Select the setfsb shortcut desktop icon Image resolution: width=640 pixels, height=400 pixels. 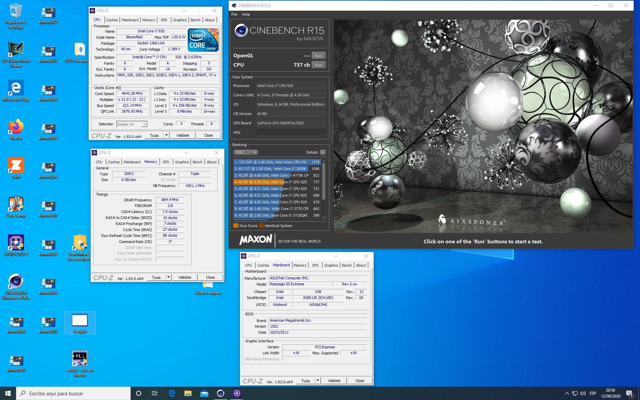[x=80, y=364]
